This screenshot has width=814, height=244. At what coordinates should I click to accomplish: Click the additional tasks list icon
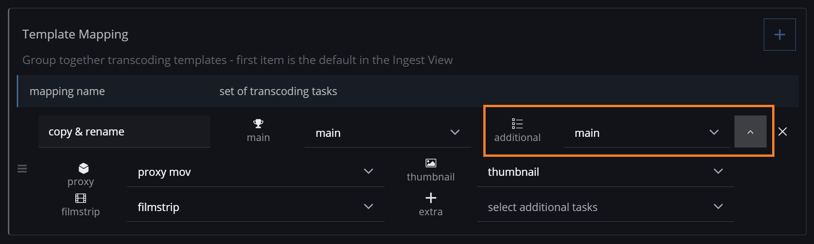coord(517,123)
